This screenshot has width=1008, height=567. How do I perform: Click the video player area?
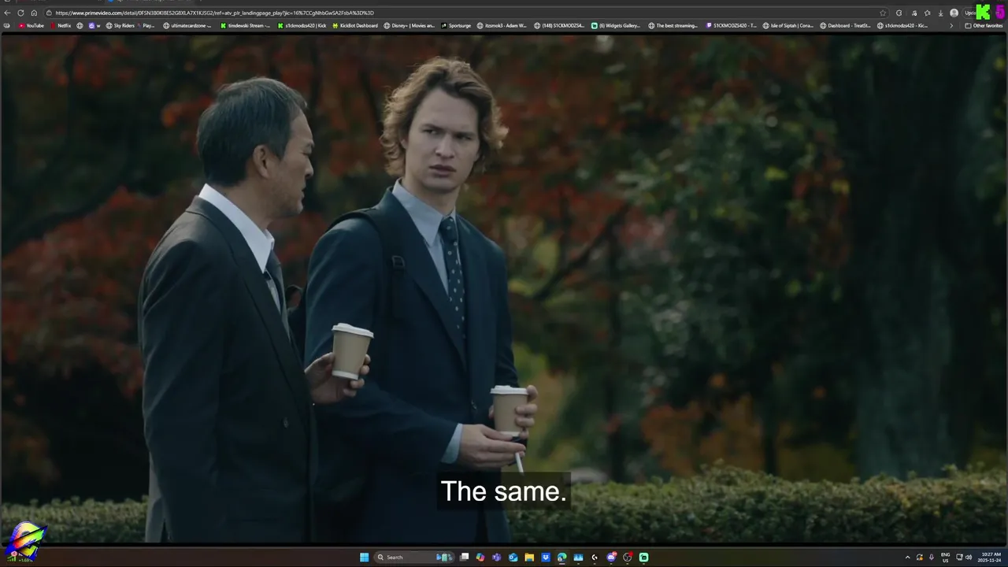[504, 288]
